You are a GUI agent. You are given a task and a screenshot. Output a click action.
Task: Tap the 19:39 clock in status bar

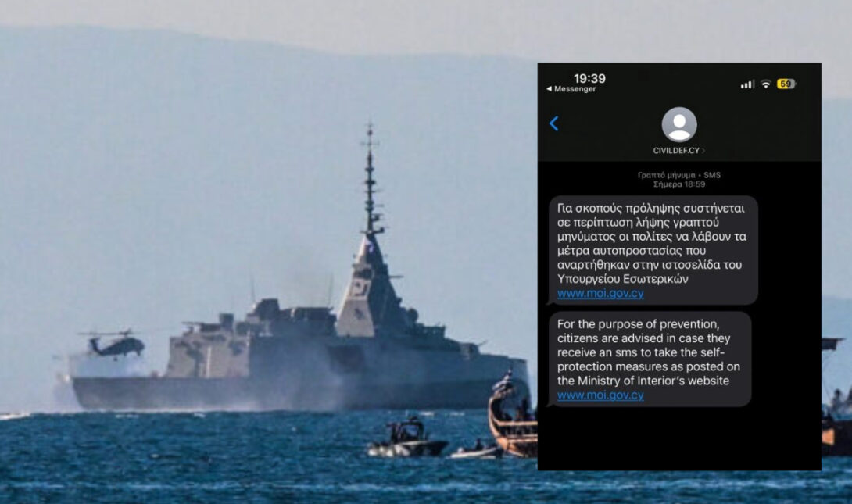(589, 78)
